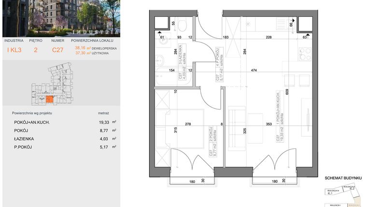
Task: Click the PIĘTRO column header
Action: (36, 41)
